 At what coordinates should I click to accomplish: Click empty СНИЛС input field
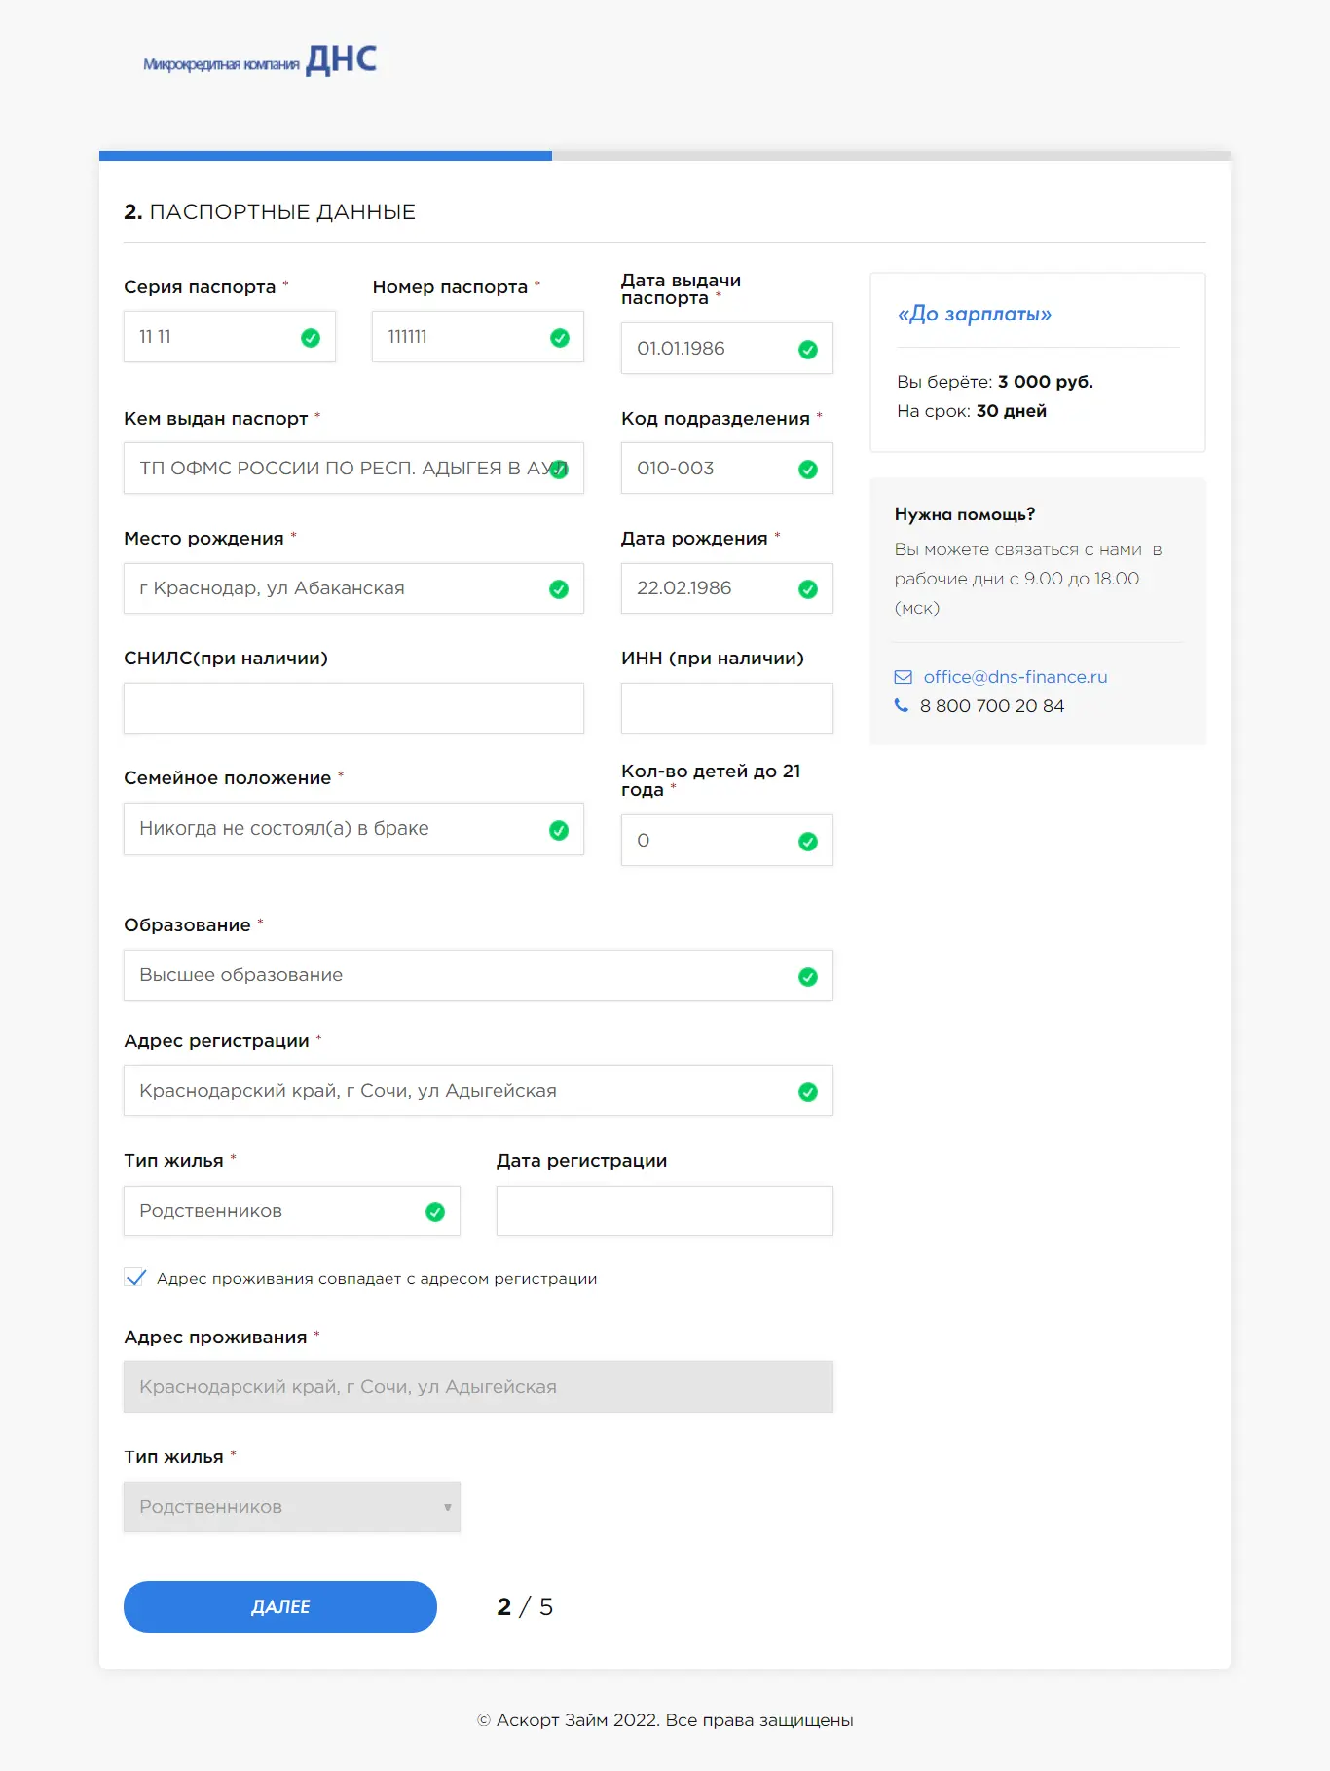[x=353, y=708]
